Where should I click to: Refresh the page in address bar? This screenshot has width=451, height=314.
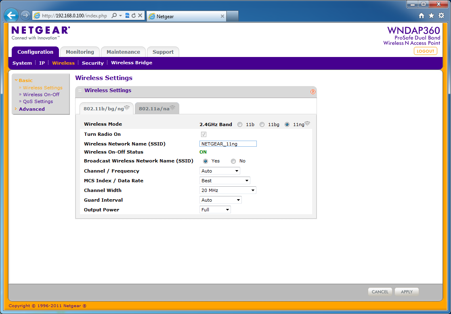click(134, 15)
